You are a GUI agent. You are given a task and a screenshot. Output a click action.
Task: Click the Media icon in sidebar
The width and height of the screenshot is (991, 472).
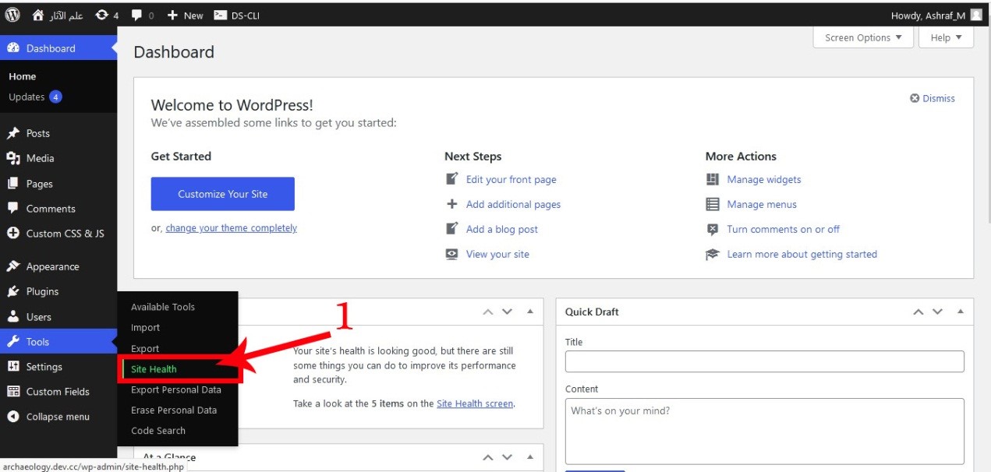(13, 158)
